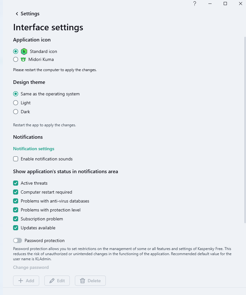Screen dimensions: 246x295
Task: Open the Notification settings link
Action: coord(34,149)
